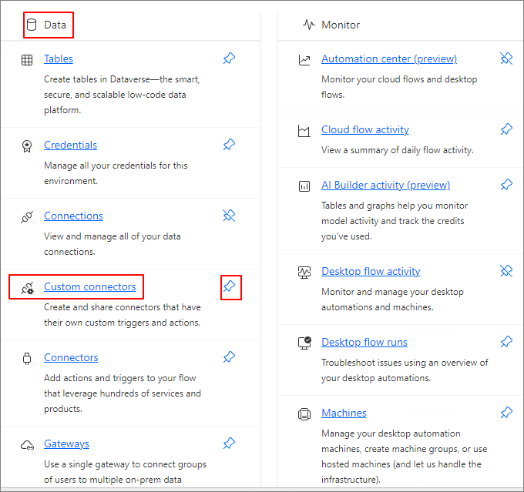Click the Custom connectors gear-plug icon

[x=28, y=288]
